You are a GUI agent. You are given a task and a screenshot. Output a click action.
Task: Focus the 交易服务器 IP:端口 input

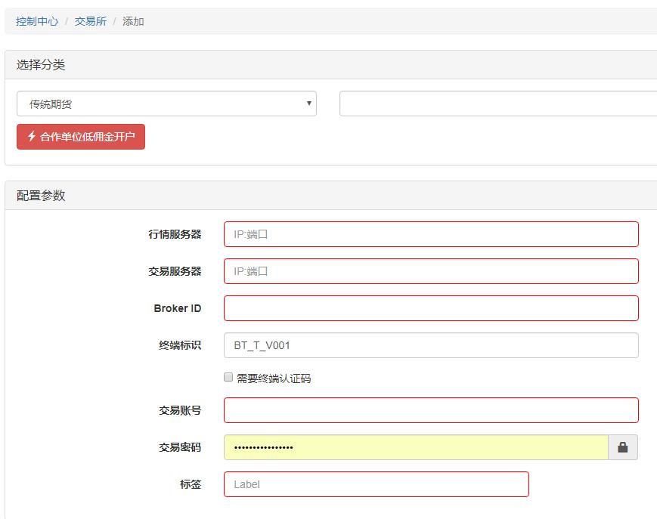coord(431,271)
